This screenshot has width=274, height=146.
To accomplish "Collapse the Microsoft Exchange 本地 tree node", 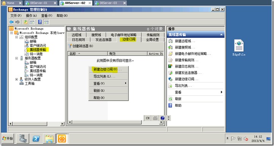I will coord(11,33).
